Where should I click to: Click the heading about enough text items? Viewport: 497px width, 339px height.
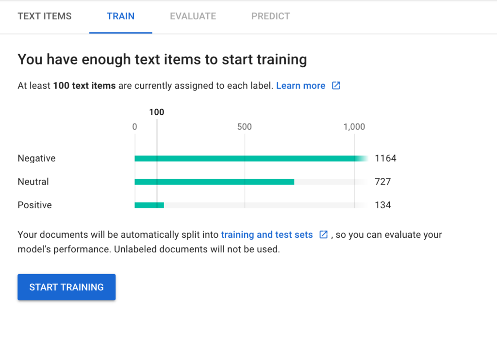coord(162,60)
